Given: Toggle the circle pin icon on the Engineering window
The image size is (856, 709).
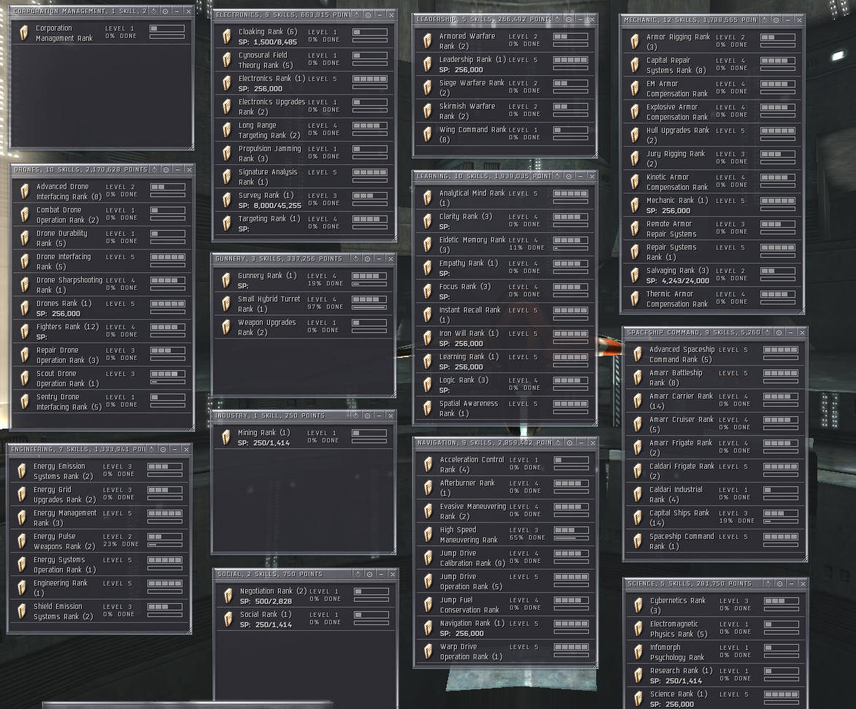Looking at the screenshot, I should click(x=163, y=449).
